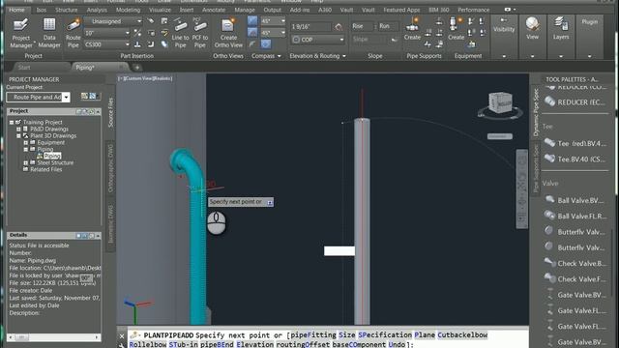Viewport: 619px width, 348px height.
Task: Click the elevation value field 1 9/16"
Action: coord(310,27)
